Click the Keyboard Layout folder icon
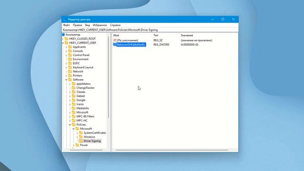Screen dimensions: 304x171 (70, 67)
